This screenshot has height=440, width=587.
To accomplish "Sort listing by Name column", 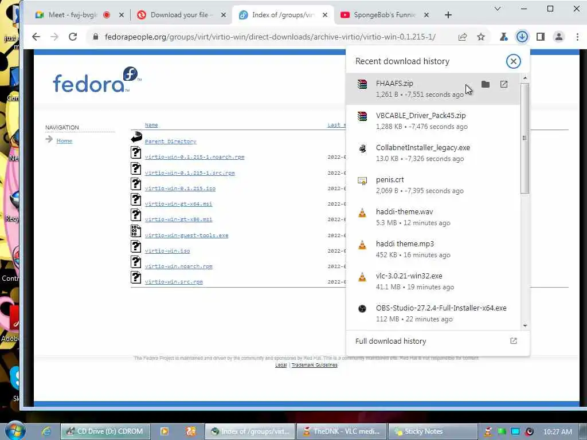I will click(151, 125).
